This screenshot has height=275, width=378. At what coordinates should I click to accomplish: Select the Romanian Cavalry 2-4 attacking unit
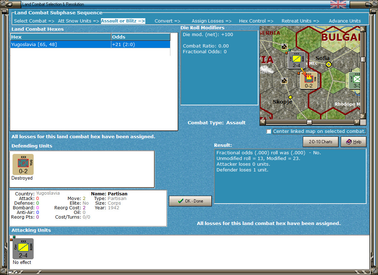(23, 249)
